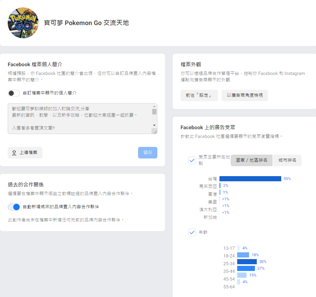The image size is (316, 297).
Task: Click the 馬來西亞 country label
Action: [208, 186]
